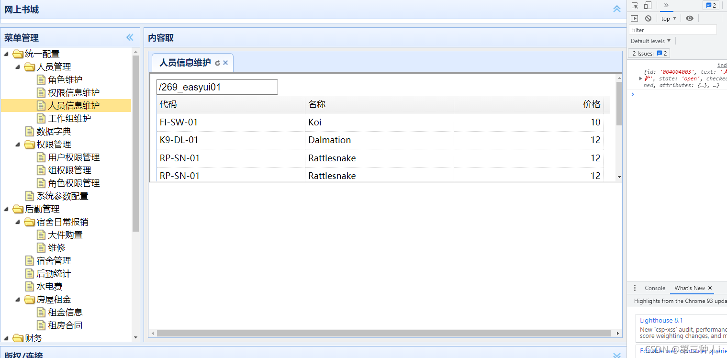Click the 2 Issues button
This screenshot has height=358, width=727.
(x=649, y=53)
